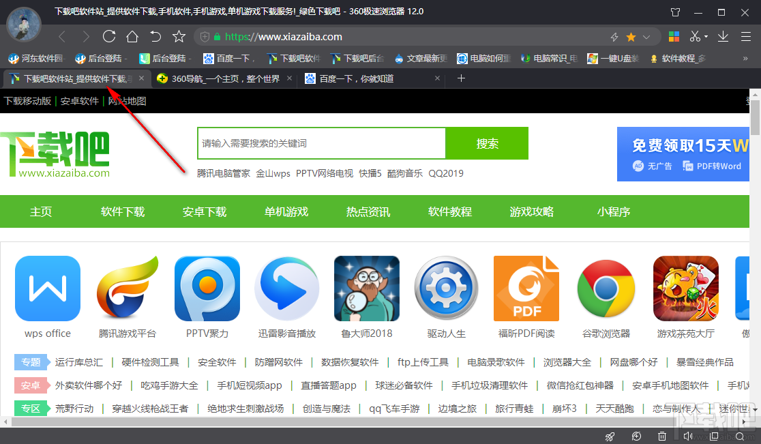761x444 pixels.
Task: Click the magnifier zoom icon in status bar
Action: [x=739, y=436]
